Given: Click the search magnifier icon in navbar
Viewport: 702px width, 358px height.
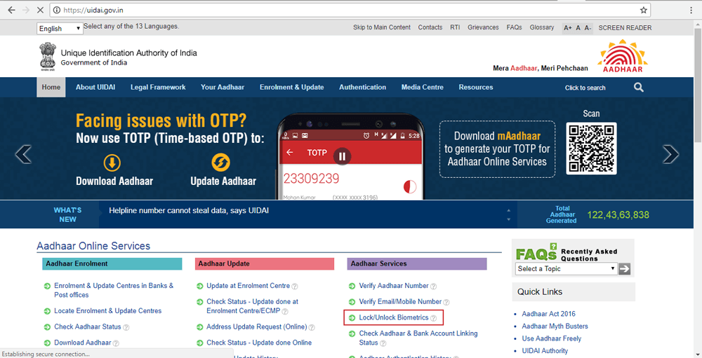Looking at the screenshot, I should coord(638,88).
